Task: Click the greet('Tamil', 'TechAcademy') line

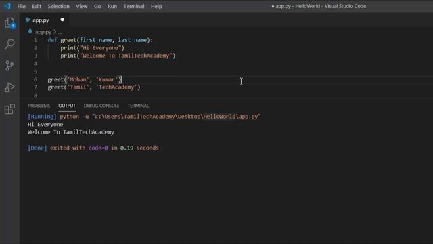Action: point(94,87)
